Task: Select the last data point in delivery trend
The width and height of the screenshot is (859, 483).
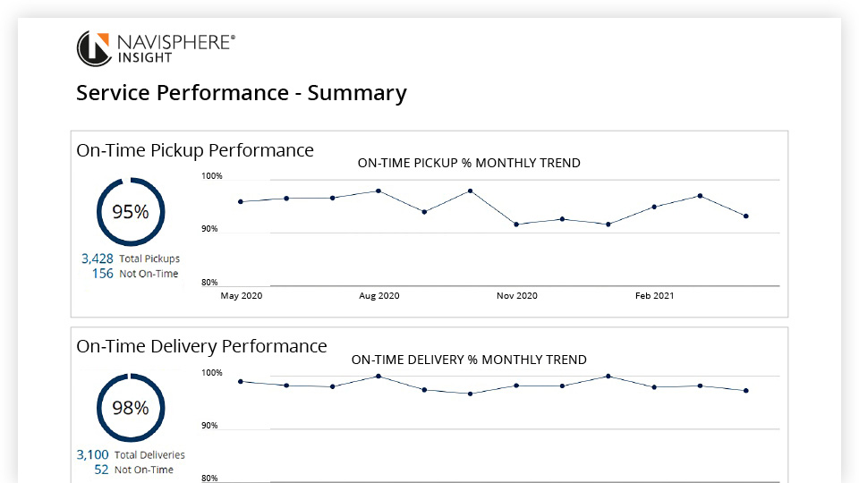Action: (x=745, y=390)
